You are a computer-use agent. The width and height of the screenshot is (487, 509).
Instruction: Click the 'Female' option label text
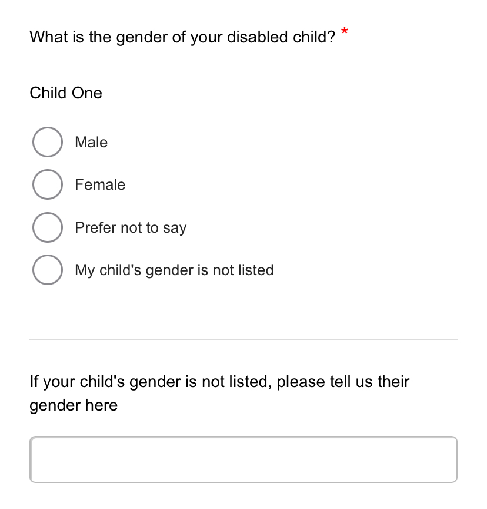tap(100, 185)
